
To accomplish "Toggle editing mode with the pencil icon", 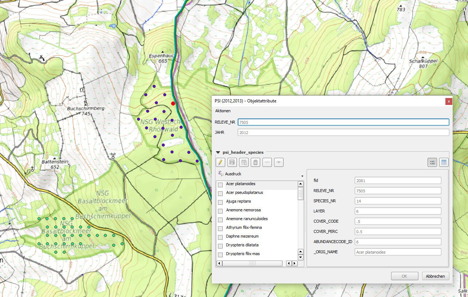I will [221, 162].
